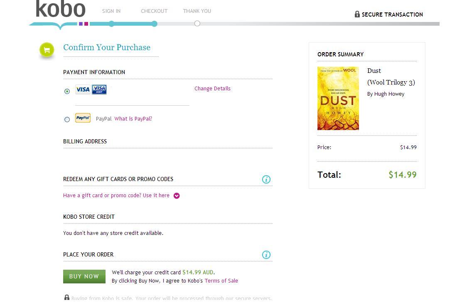Click the green shopping cart icon
Viewport: 467px width, 307px height.
pos(47,50)
